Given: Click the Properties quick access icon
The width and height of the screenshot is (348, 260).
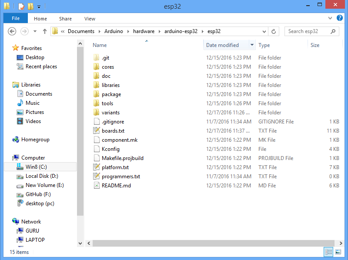Looking at the screenshot, I should click(x=21, y=6).
